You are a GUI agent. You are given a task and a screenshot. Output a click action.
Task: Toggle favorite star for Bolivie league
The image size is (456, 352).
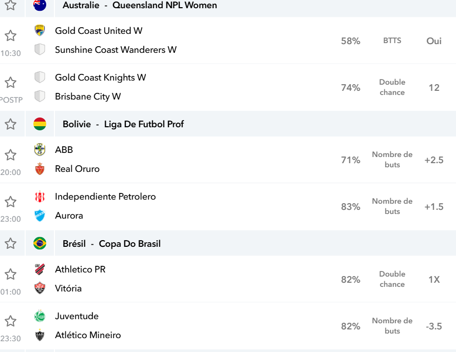(10, 124)
